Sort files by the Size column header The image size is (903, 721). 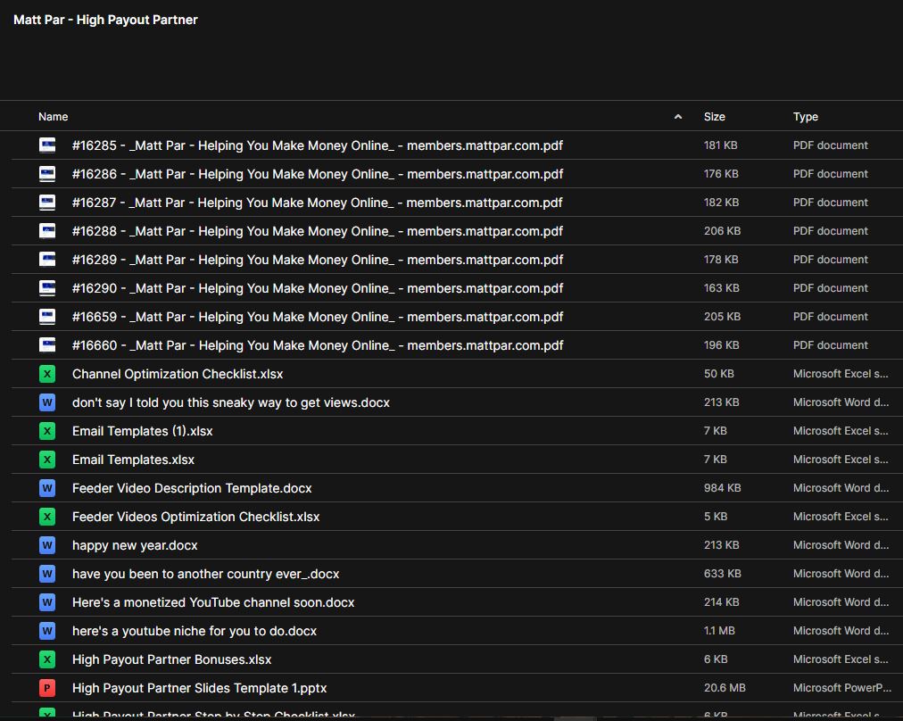pyautogui.click(x=714, y=117)
